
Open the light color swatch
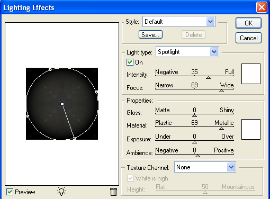pyautogui.click(x=251, y=74)
